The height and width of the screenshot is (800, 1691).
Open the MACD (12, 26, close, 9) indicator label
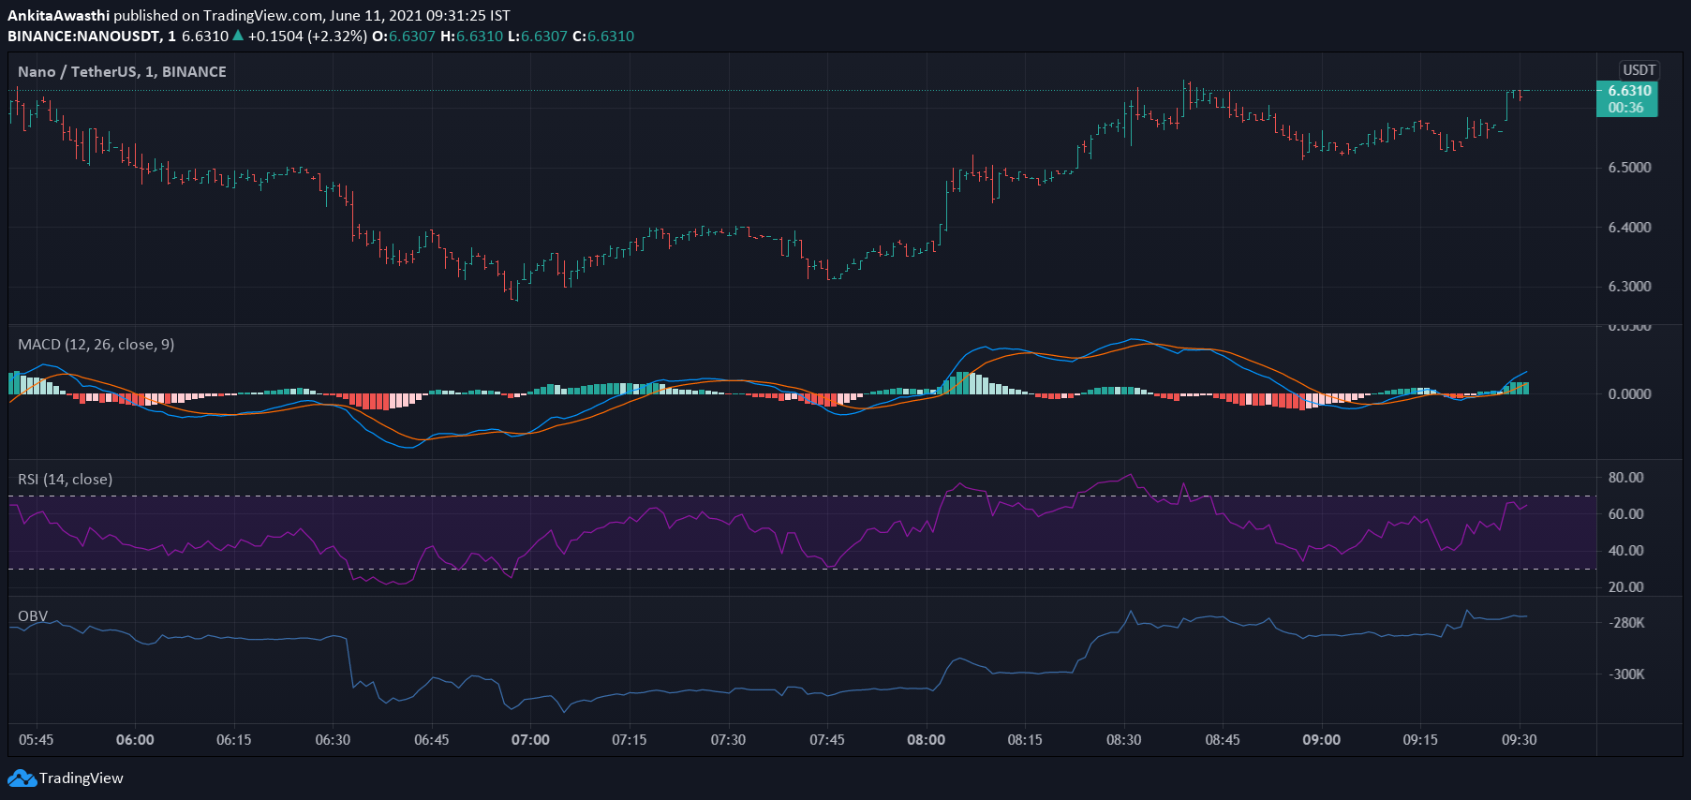(96, 345)
